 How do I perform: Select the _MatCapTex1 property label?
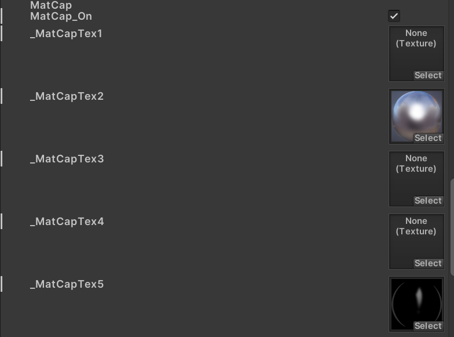66,34
